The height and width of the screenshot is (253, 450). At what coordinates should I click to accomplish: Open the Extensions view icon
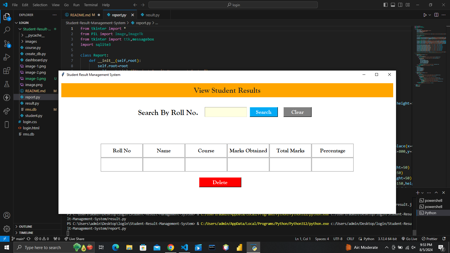click(x=7, y=71)
